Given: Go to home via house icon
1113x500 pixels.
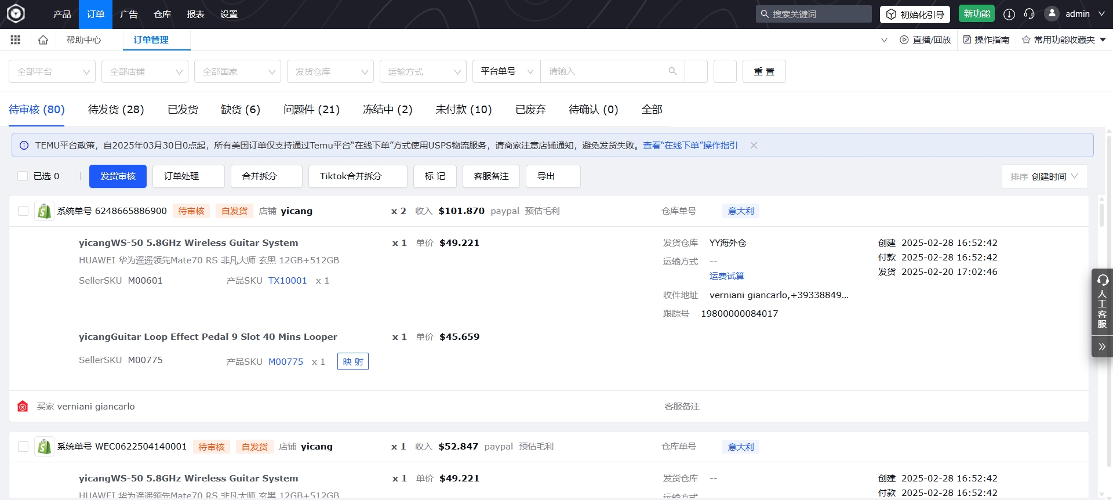Looking at the screenshot, I should point(43,39).
